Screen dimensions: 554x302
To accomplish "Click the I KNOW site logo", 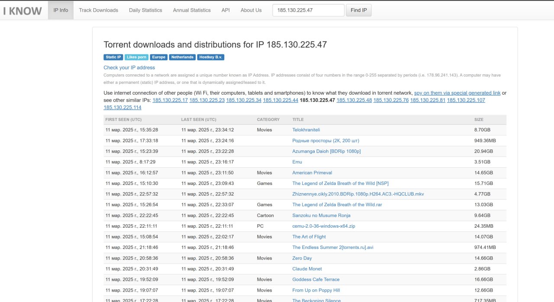I will pos(23,10).
